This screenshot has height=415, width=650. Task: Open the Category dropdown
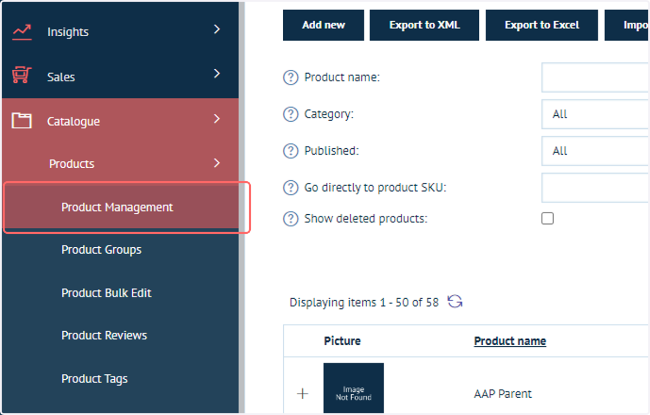click(595, 114)
